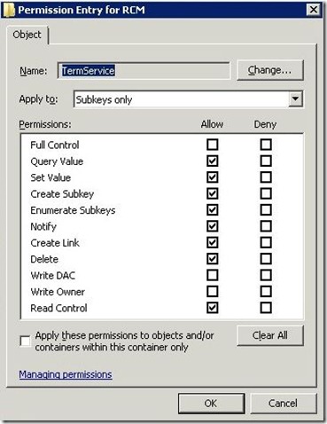Click the folder icon in the title bar
This screenshot has width=327, height=424.
[10, 10]
